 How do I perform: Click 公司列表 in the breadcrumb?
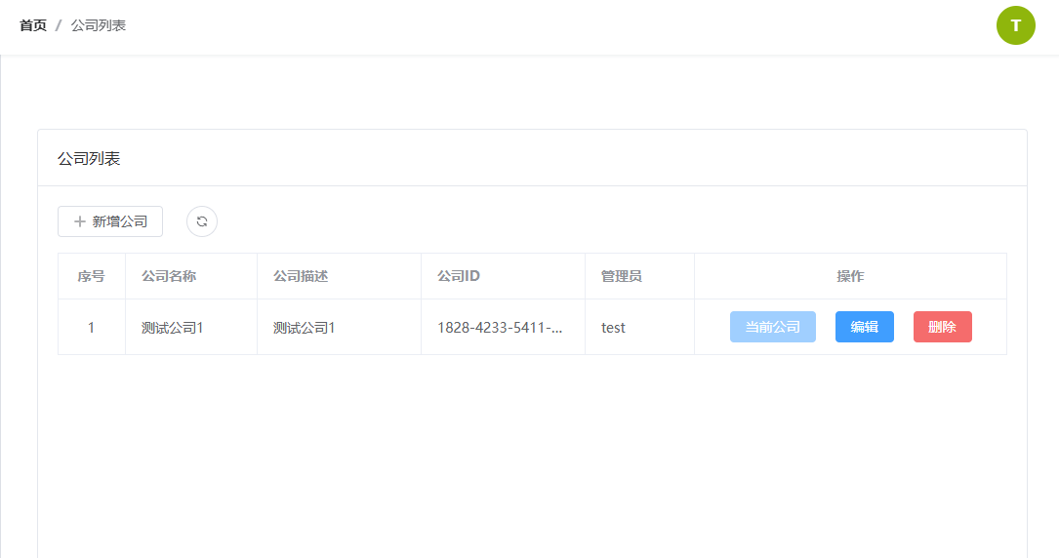point(99,25)
